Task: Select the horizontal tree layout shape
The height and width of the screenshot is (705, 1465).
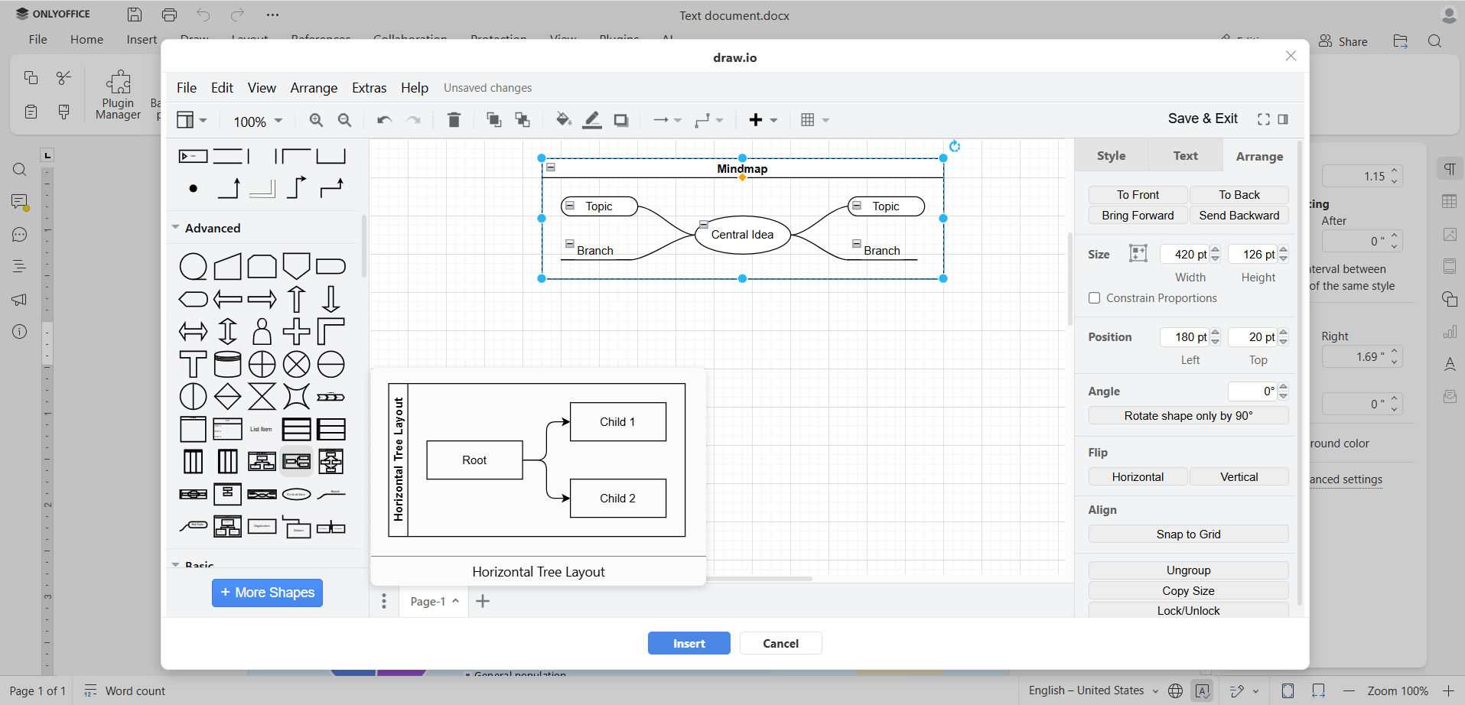Action: pos(296,461)
